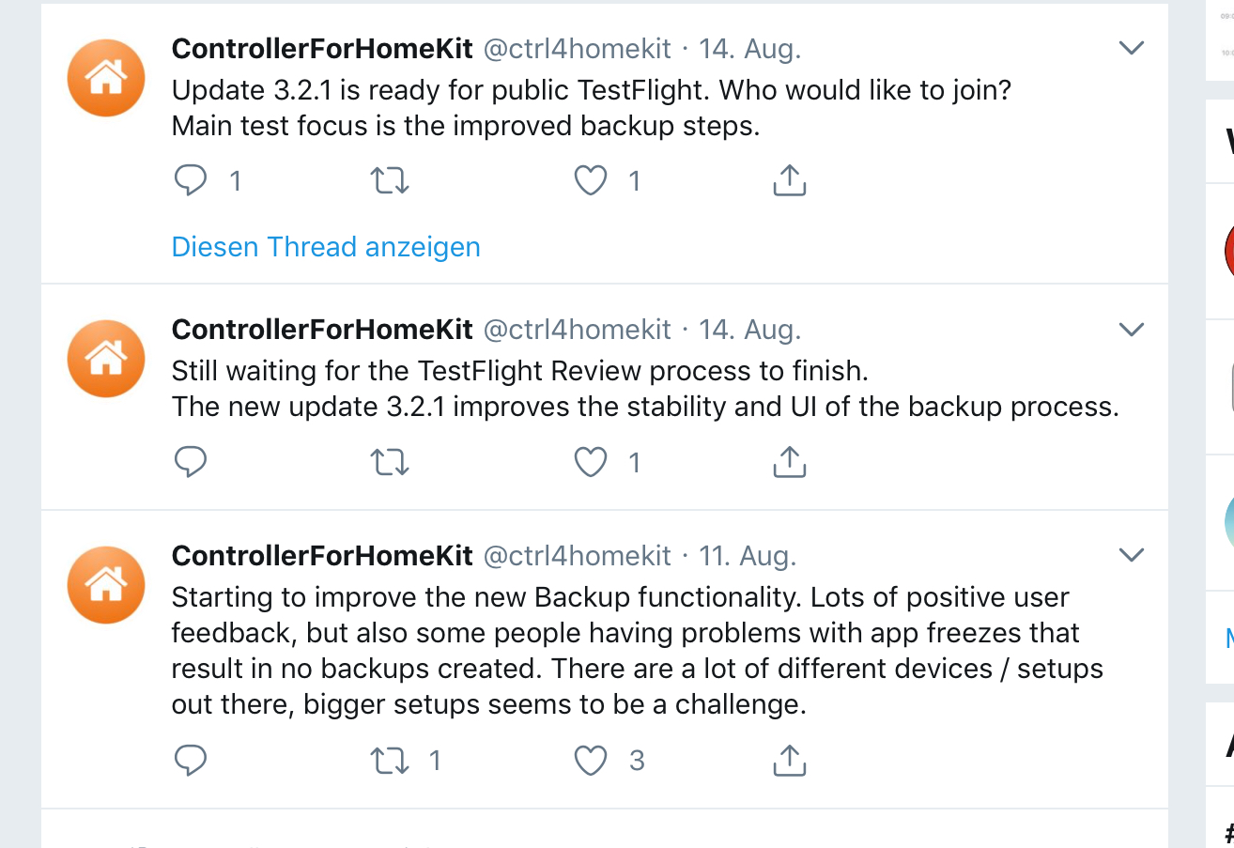The height and width of the screenshot is (848, 1234).
Task: Reply to the TestFlight Review process tweet
Action: point(191,462)
